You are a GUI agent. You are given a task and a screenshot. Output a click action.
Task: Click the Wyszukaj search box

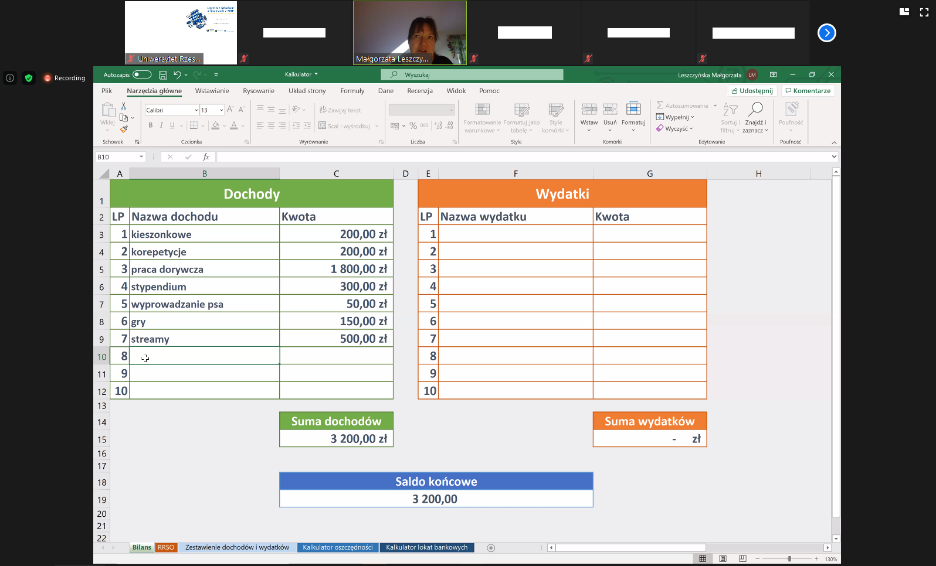tap(472, 75)
